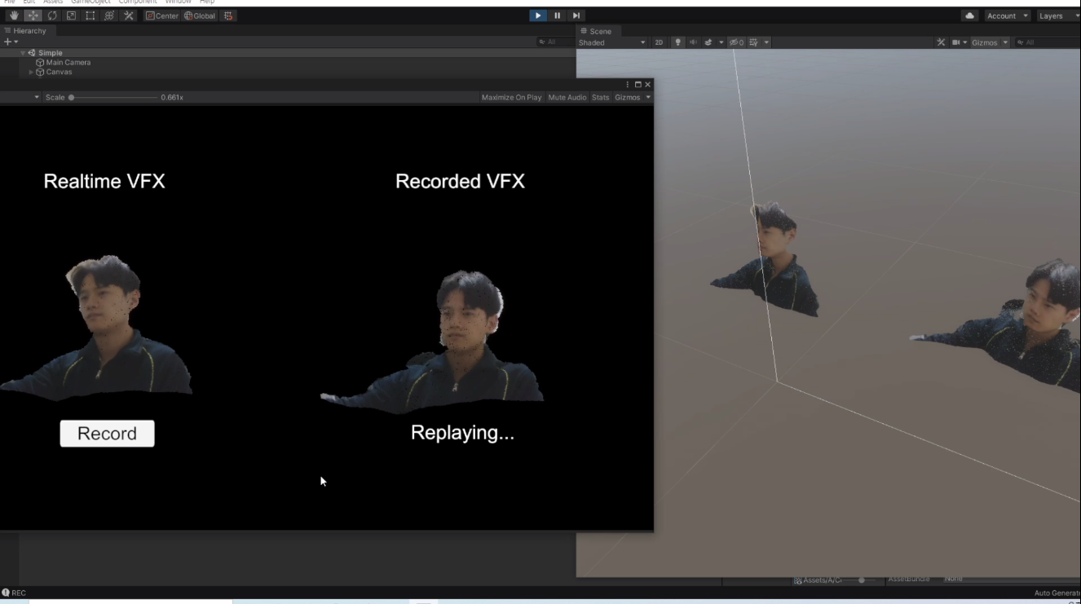This screenshot has width=1081, height=604.
Task: Select the Move tool in the toolbar
Action: pos(33,15)
